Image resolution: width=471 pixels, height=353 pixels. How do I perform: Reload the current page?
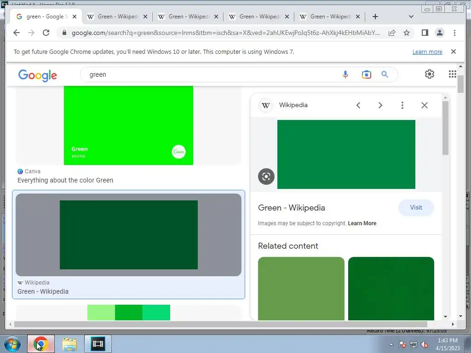46,33
